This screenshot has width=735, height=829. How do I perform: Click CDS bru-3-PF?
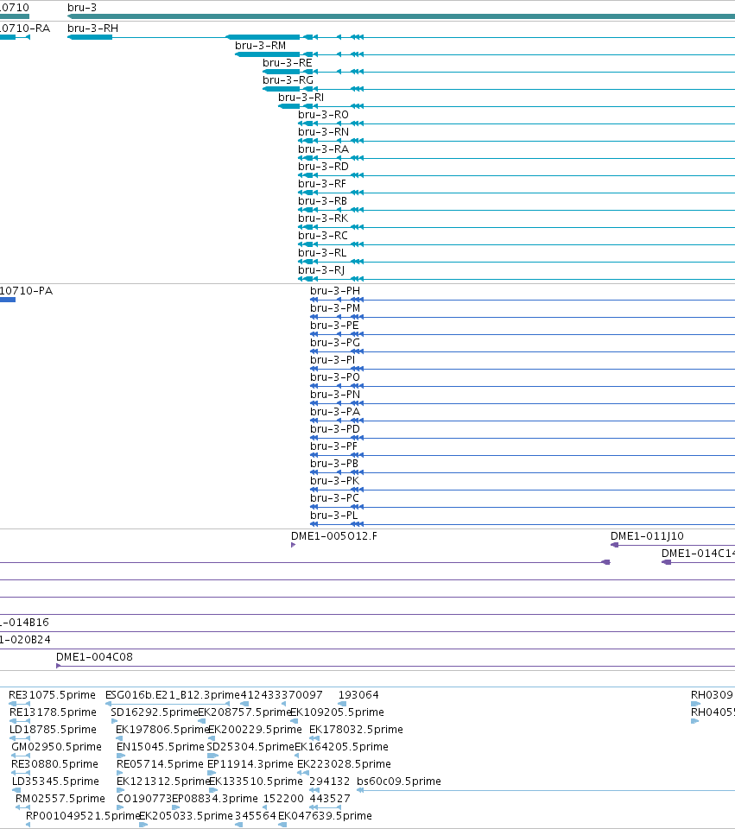tap(334, 446)
